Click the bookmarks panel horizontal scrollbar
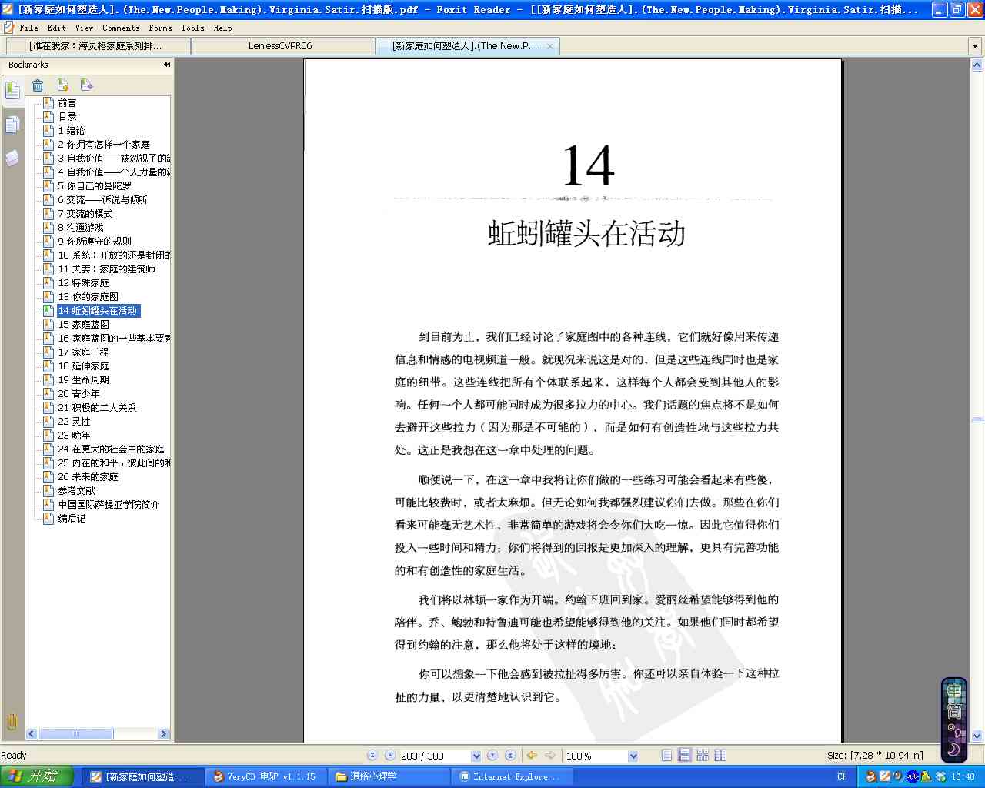Image resolution: width=985 pixels, height=788 pixels. [x=98, y=734]
